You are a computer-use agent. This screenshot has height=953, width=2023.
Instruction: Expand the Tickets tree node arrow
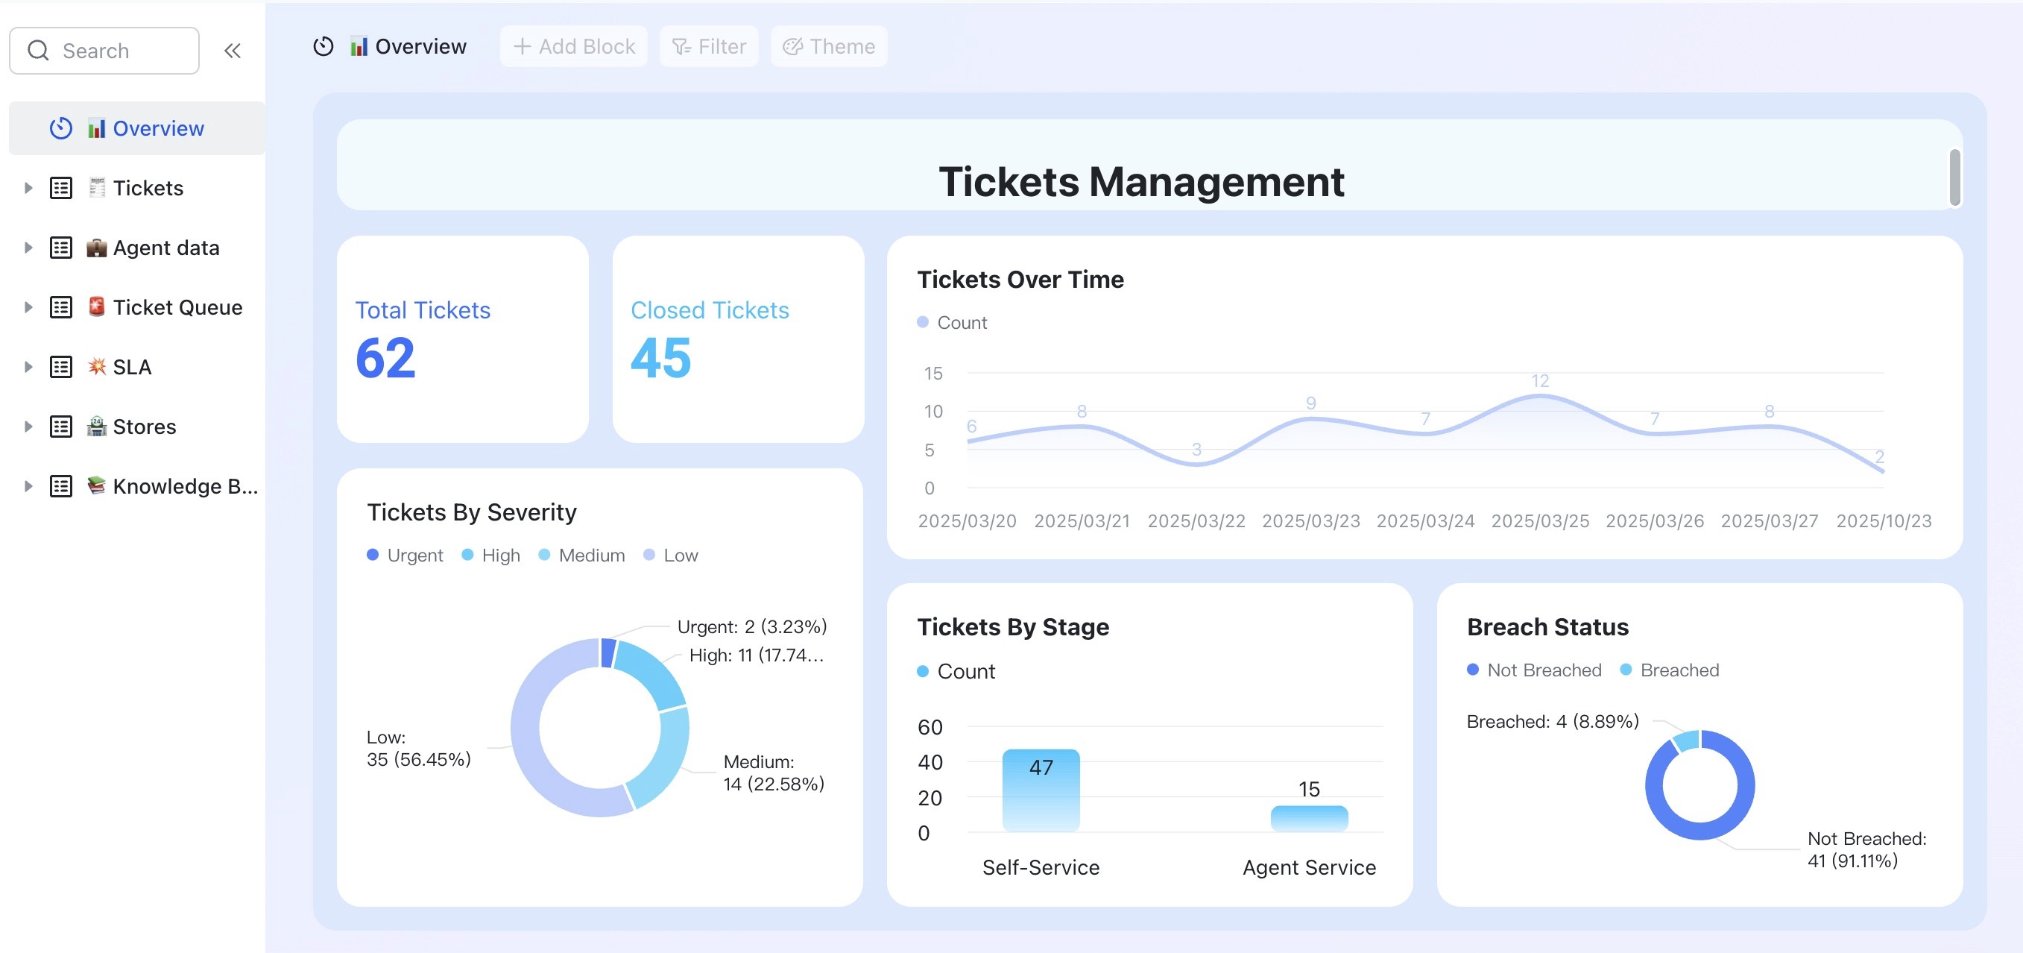pyautogui.click(x=28, y=188)
